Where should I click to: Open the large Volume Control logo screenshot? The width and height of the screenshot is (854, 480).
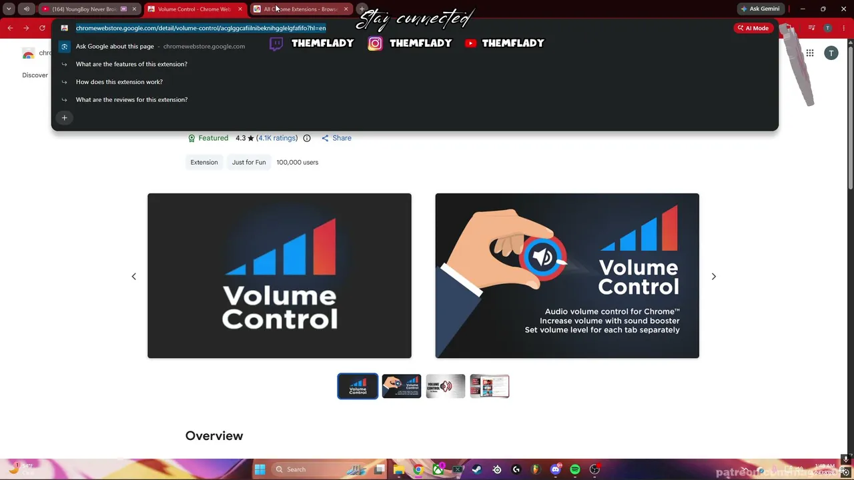280,276
